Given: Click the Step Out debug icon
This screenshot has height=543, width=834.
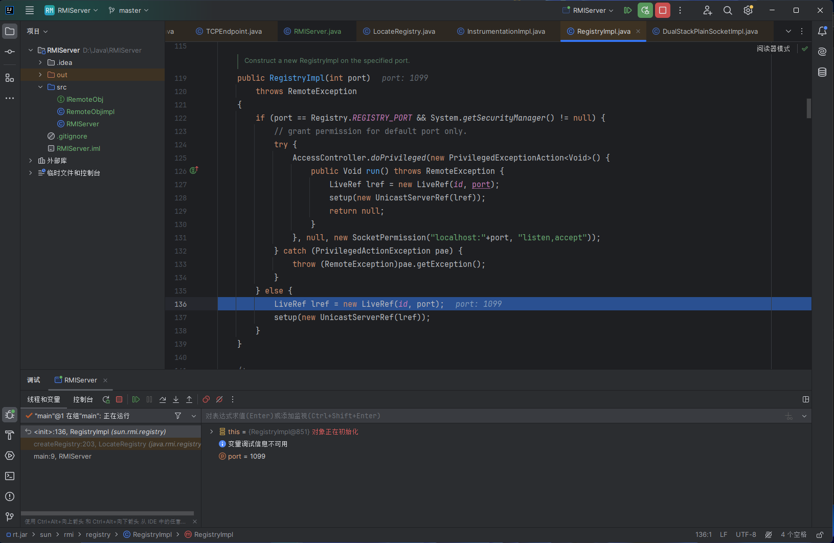Looking at the screenshot, I should click(x=189, y=399).
